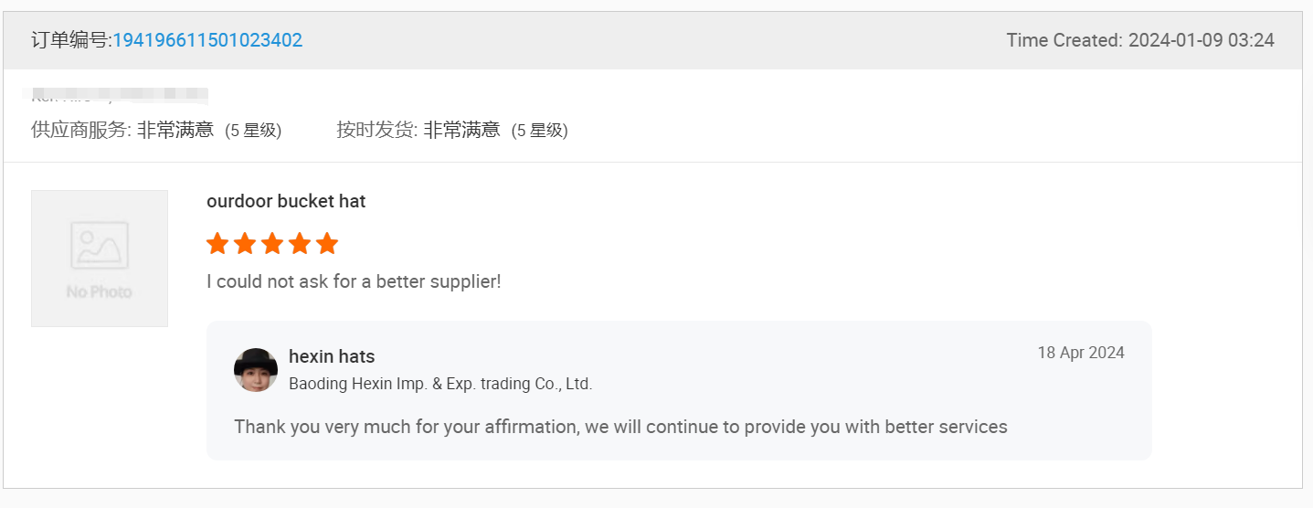1313x508 pixels.
Task: Click the fourth orange rating star
Action: pos(300,244)
